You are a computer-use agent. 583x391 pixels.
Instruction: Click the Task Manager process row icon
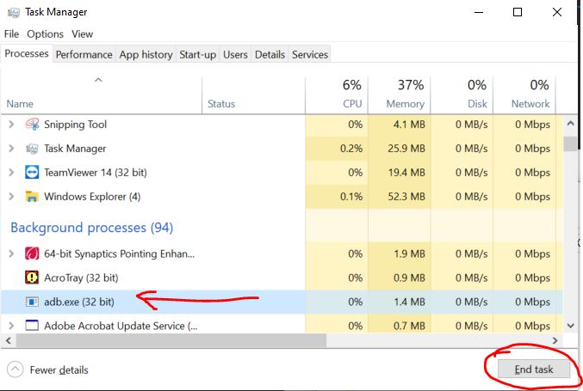[32, 149]
